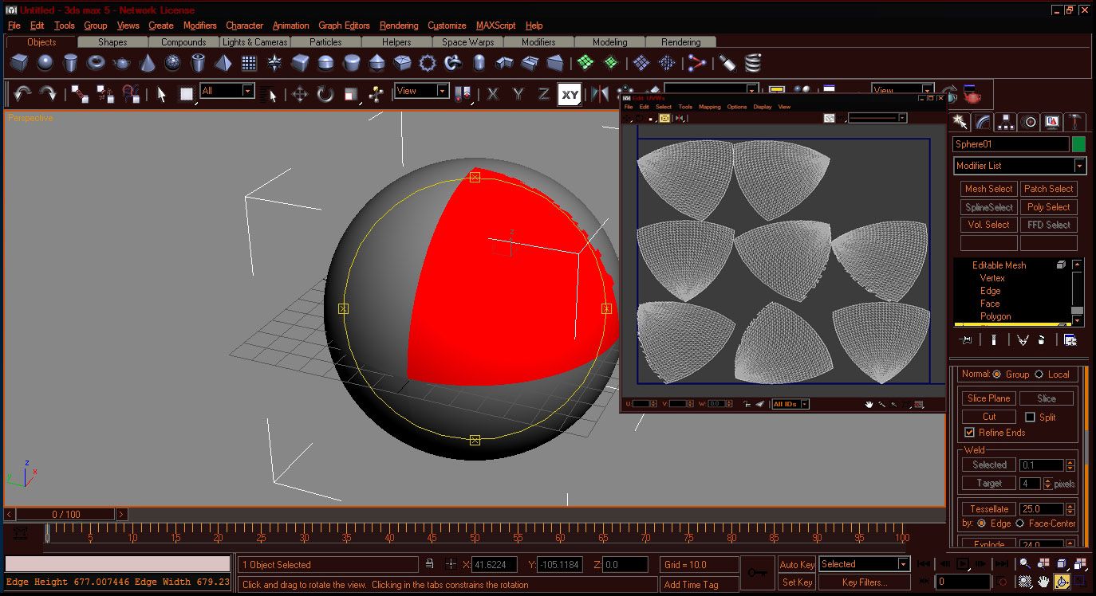Enable the Split checkbox
Image resolution: width=1096 pixels, height=596 pixels.
(x=1030, y=417)
